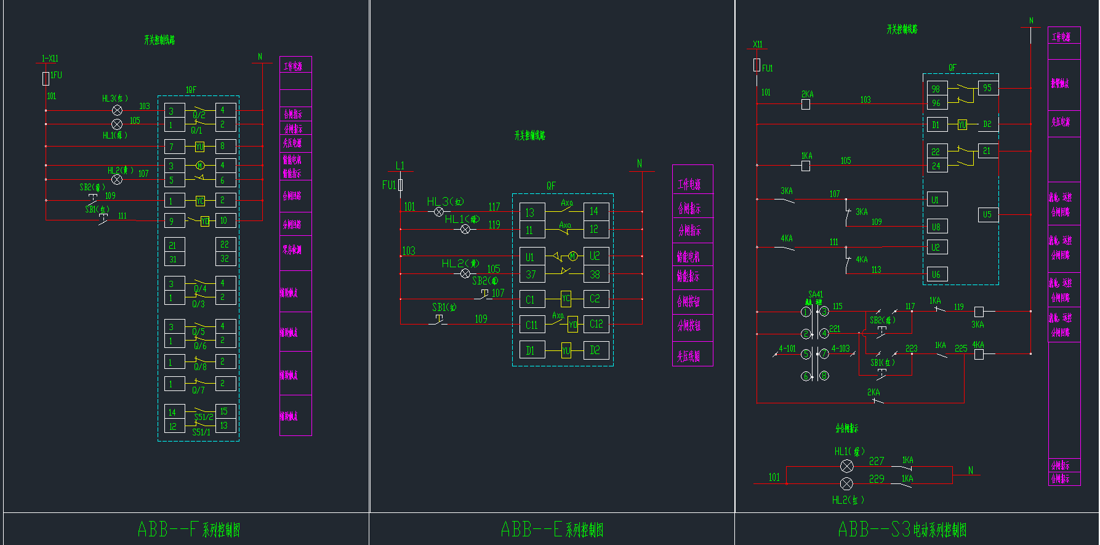This screenshot has height=545, width=1100.
Task: Click the X11 terminal label in S3 drawing
Action: (757, 44)
